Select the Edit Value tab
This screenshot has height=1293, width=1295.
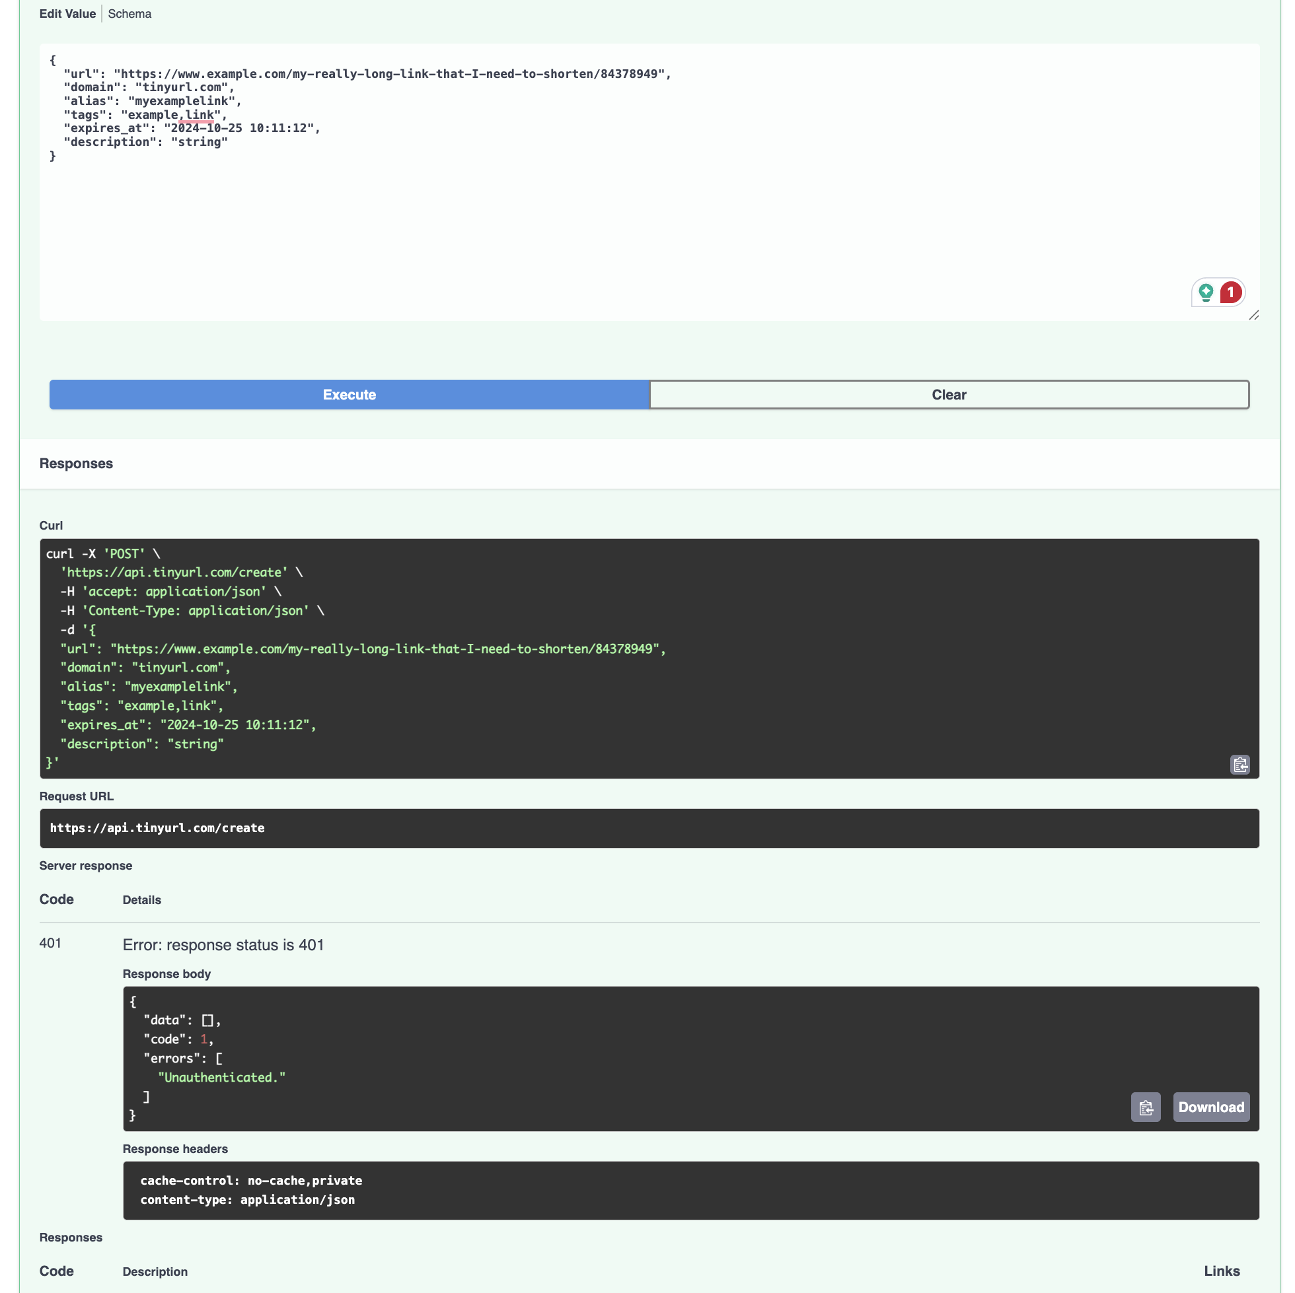(x=67, y=14)
